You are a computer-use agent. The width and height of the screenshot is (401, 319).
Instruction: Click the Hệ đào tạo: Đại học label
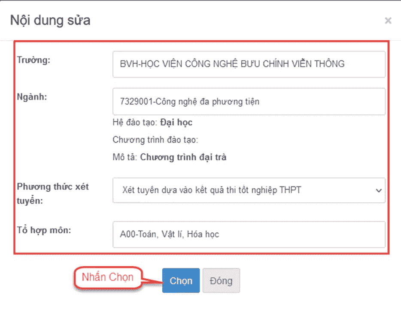151,123
